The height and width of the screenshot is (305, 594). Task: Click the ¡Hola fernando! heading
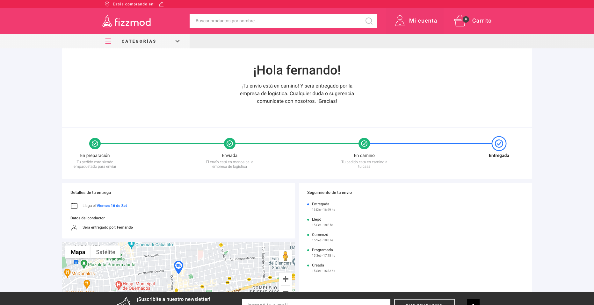297,70
